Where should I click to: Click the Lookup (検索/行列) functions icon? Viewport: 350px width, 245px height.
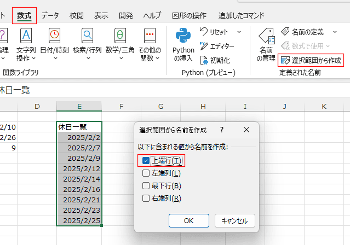[x=87, y=37]
